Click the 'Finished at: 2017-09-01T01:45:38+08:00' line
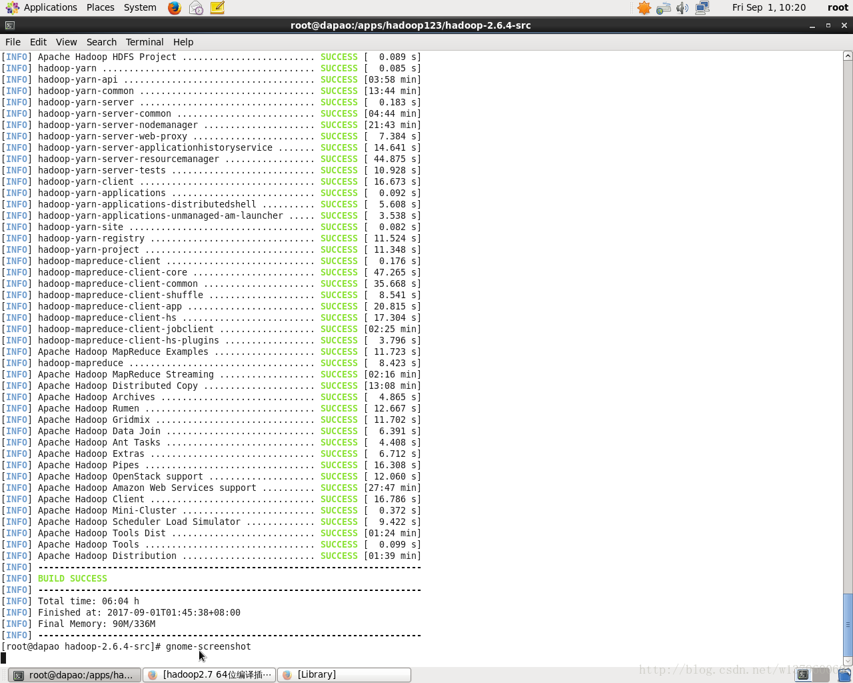The image size is (853, 683). [x=139, y=612]
